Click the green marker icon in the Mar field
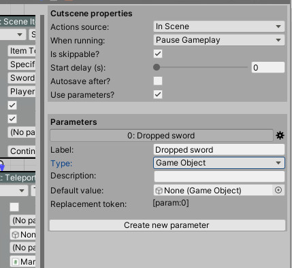This screenshot has width=292, height=268. (x=16, y=262)
